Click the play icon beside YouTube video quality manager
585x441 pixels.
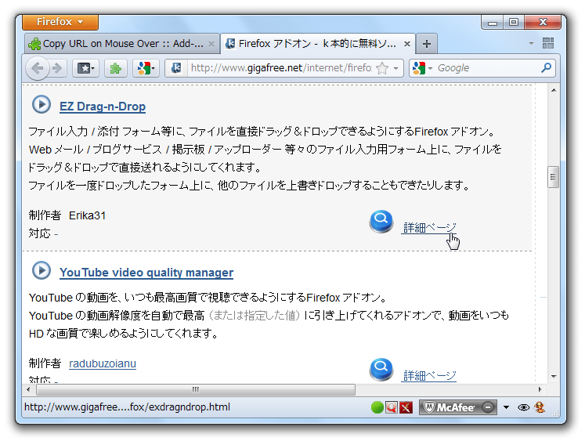41,270
